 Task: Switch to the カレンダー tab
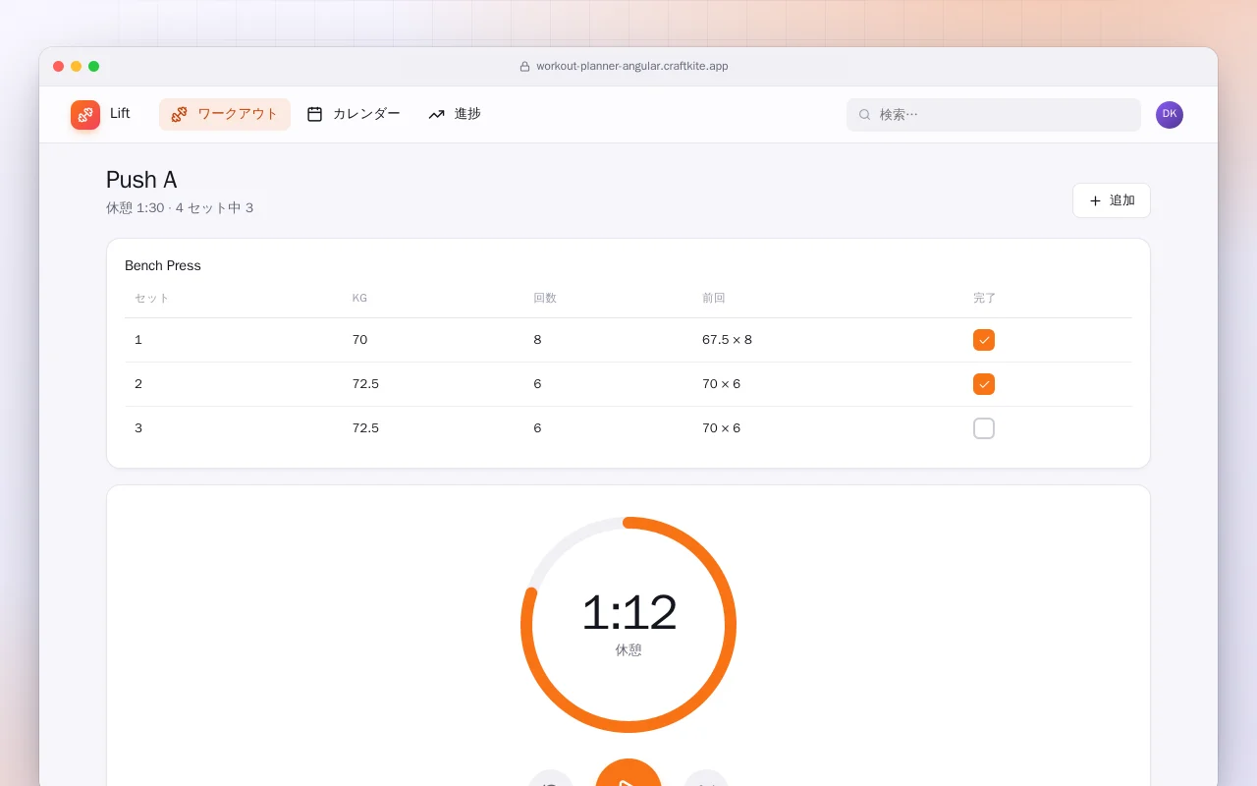(x=354, y=114)
